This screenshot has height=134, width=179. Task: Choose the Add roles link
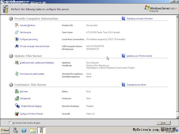pyautogui.click(x=24, y=91)
